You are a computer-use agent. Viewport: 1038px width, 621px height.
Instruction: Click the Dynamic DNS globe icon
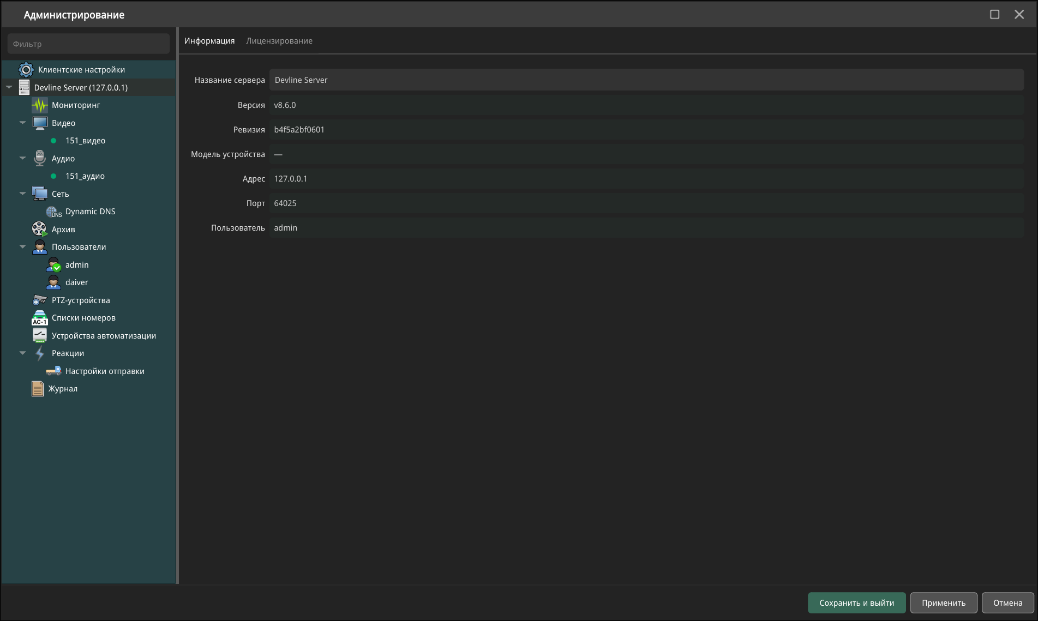(53, 212)
